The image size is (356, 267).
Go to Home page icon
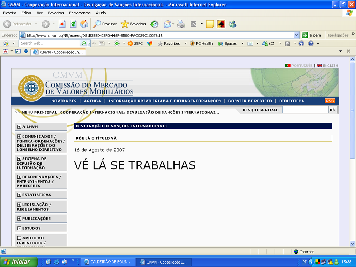(x=84, y=24)
